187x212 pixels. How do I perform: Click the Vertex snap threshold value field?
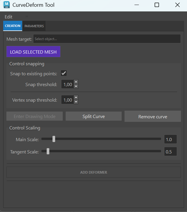[67, 100]
